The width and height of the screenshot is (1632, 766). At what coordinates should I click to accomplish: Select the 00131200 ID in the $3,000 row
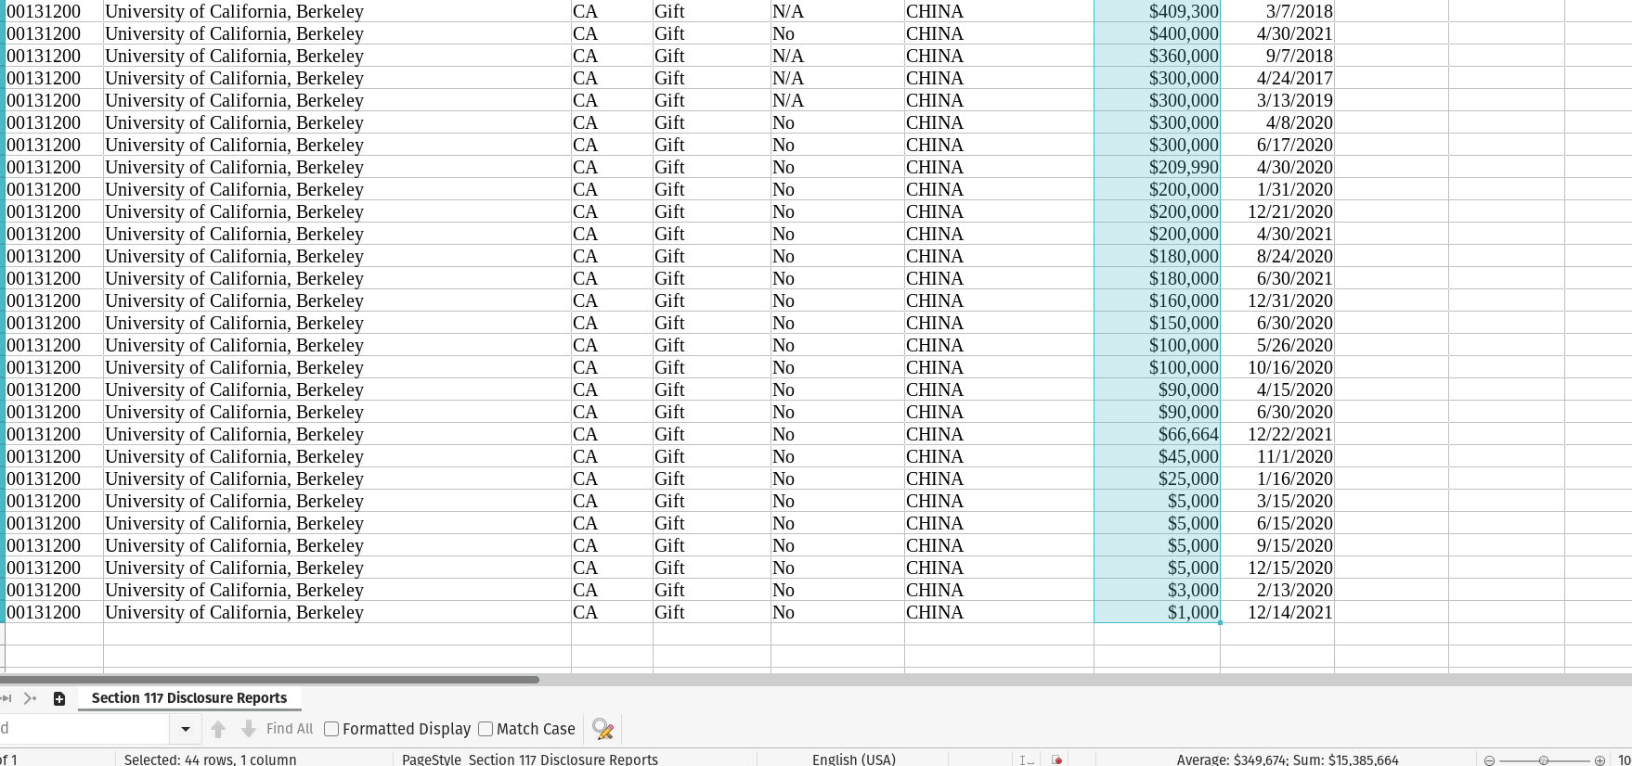[x=54, y=590]
